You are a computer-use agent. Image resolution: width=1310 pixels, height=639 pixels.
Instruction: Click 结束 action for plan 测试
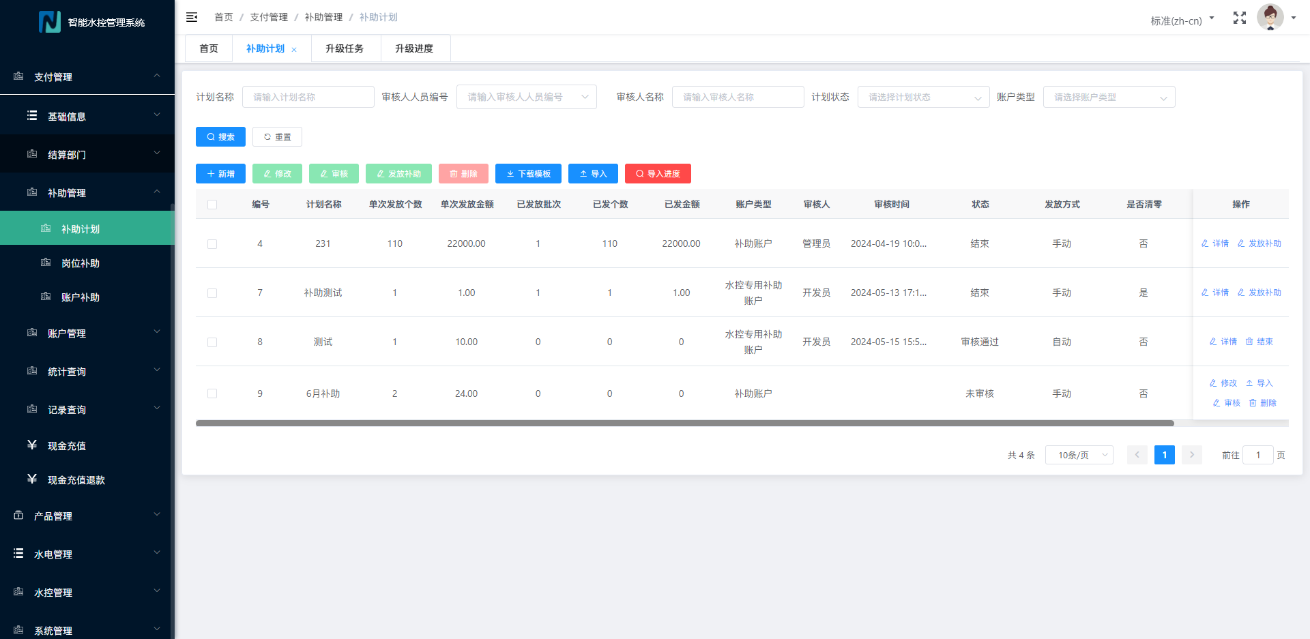[x=1260, y=342]
